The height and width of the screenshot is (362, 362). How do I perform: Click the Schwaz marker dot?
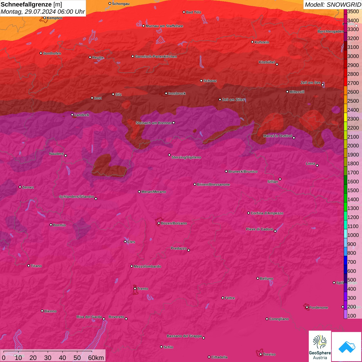pyautogui.click(x=201, y=81)
